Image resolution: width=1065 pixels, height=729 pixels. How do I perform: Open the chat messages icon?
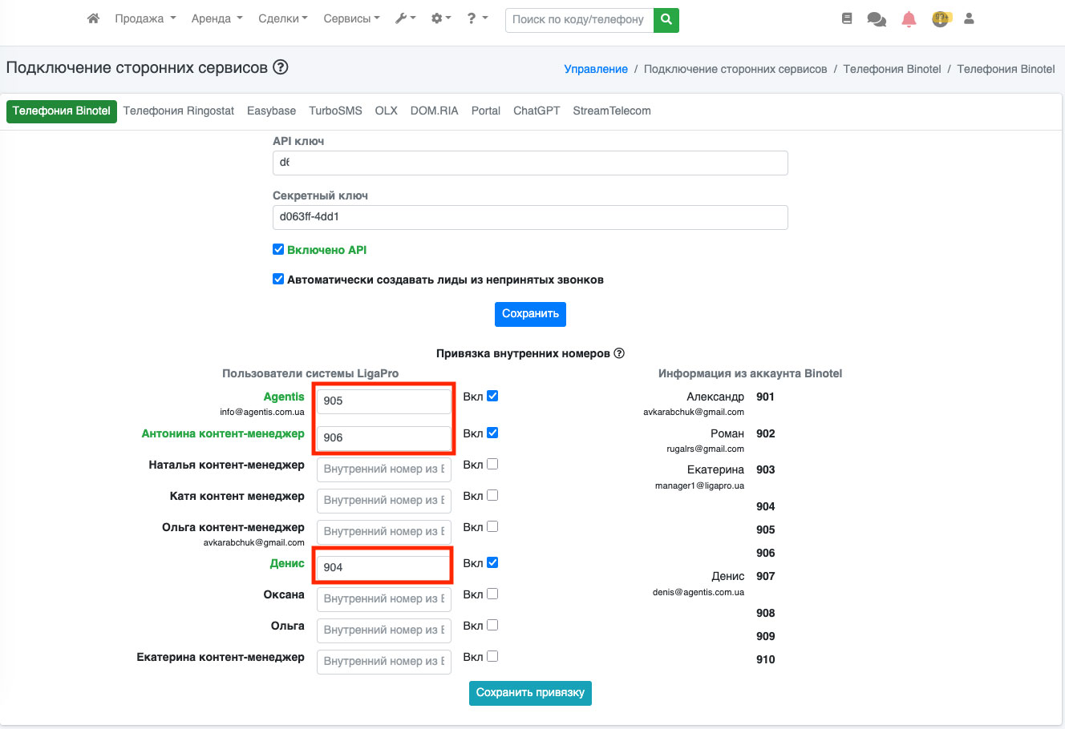click(x=877, y=19)
